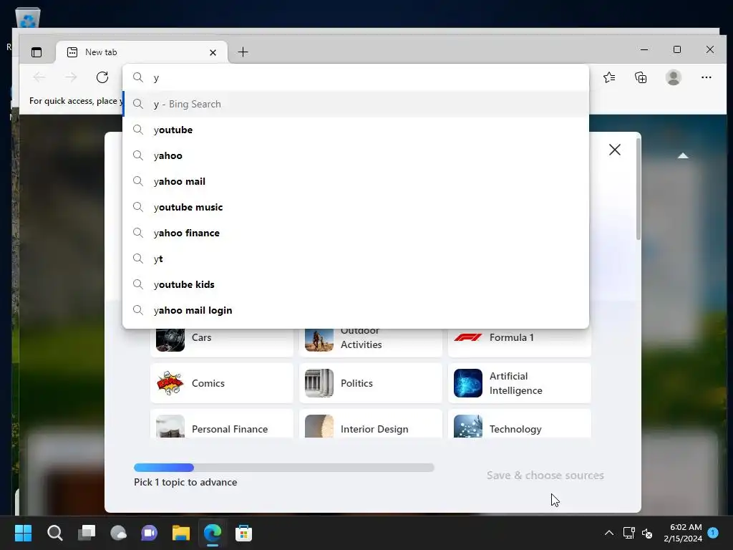Screen dimensions: 733x550
Task: Open Microsoft Store from taskbar
Action: click(243, 533)
